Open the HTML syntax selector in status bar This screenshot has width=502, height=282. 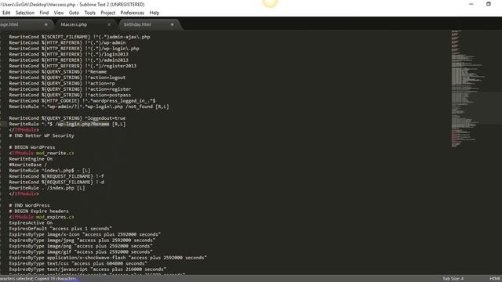(x=495, y=279)
